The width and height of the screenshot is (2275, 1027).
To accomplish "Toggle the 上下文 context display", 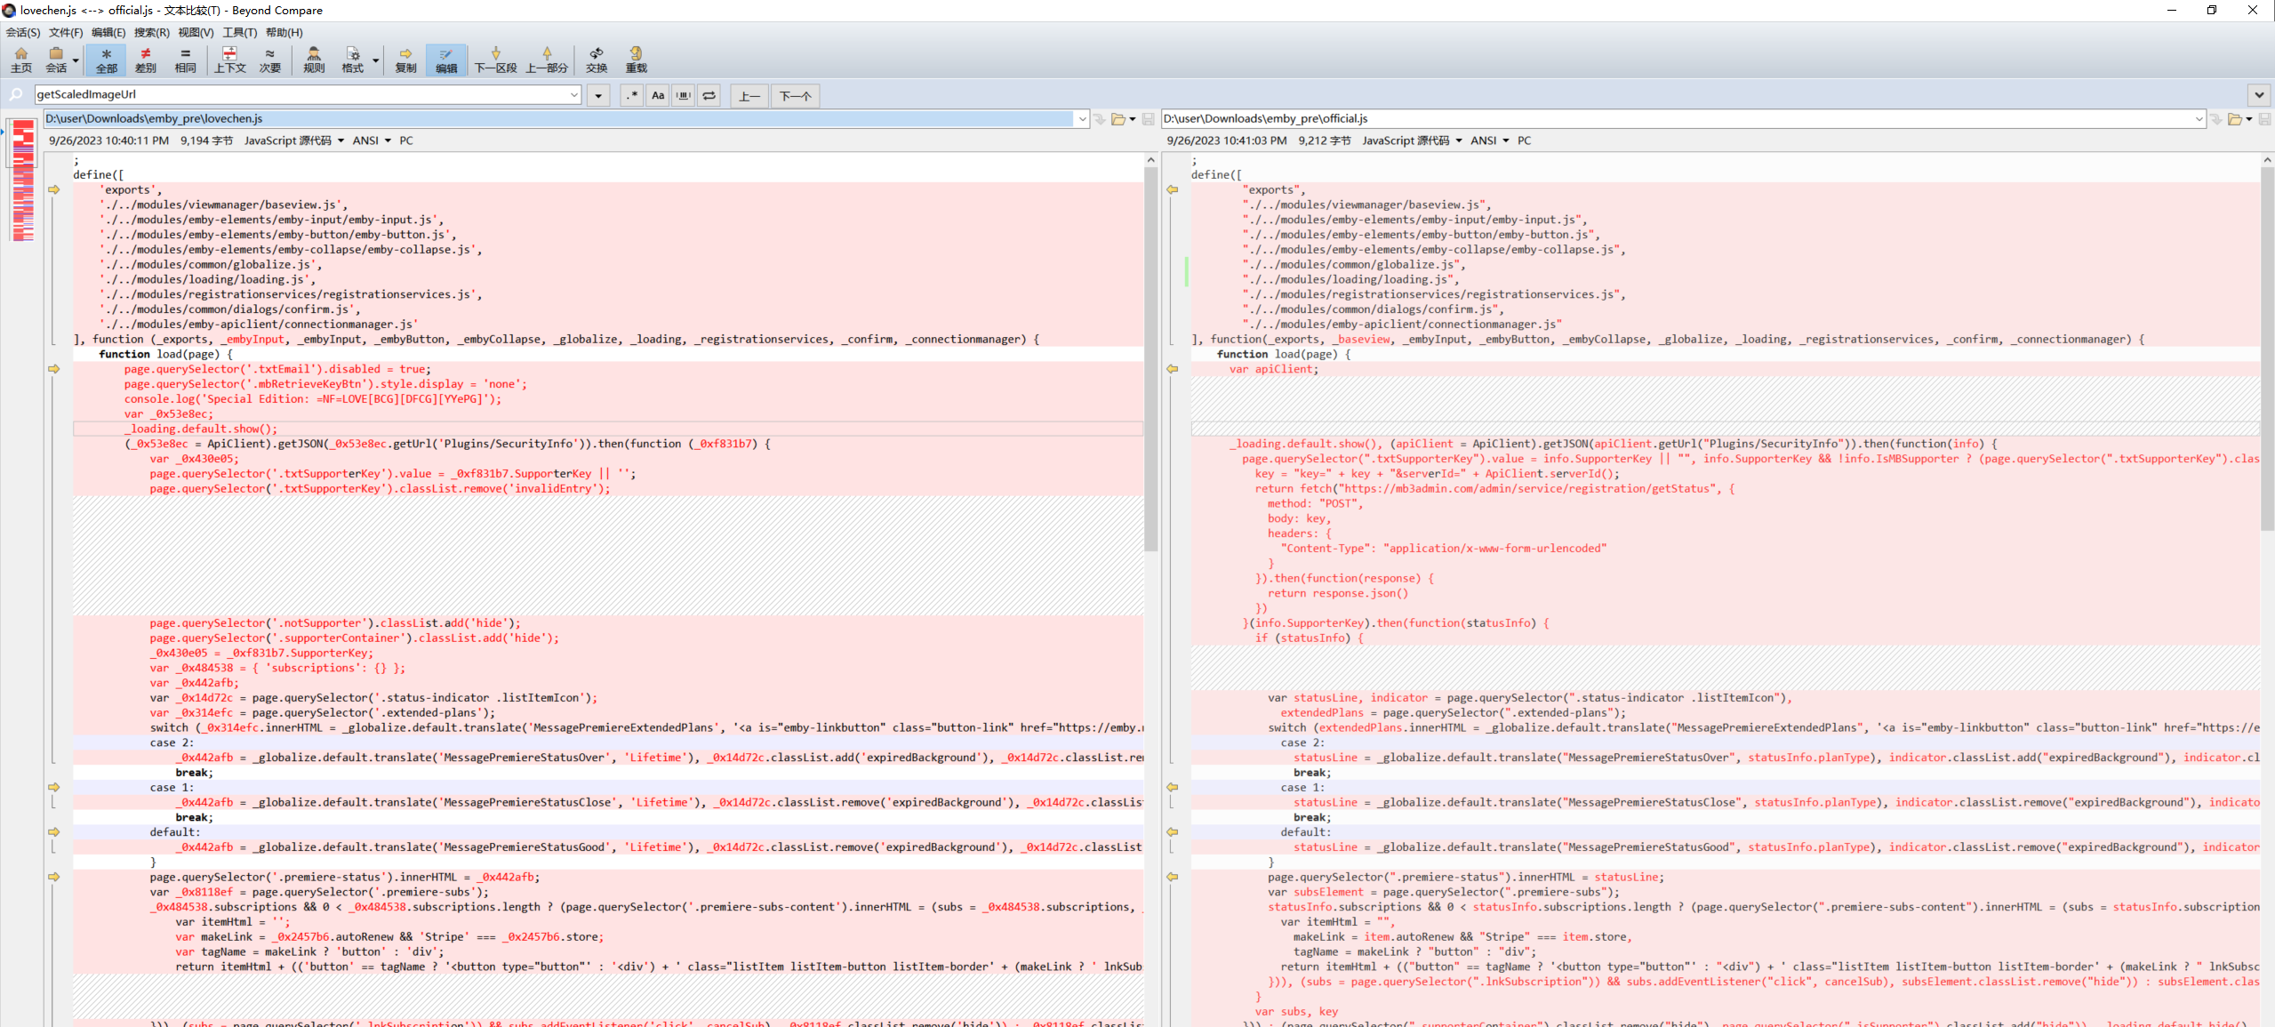I will (x=229, y=60).
